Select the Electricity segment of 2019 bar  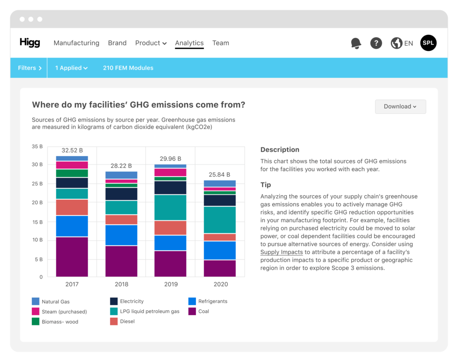point(170,188)
